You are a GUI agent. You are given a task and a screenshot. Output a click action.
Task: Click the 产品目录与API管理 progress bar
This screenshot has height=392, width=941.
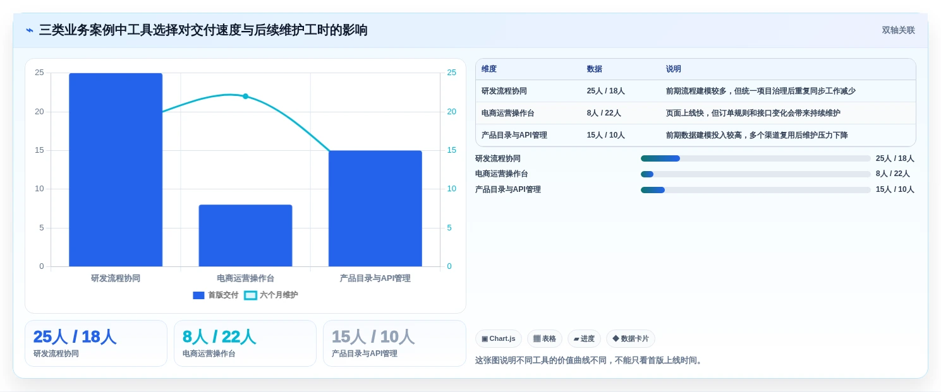[756, 189]
